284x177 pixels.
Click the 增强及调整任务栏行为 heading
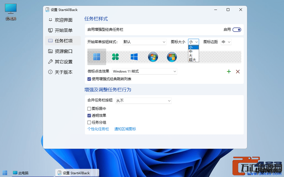coord(108,90)
